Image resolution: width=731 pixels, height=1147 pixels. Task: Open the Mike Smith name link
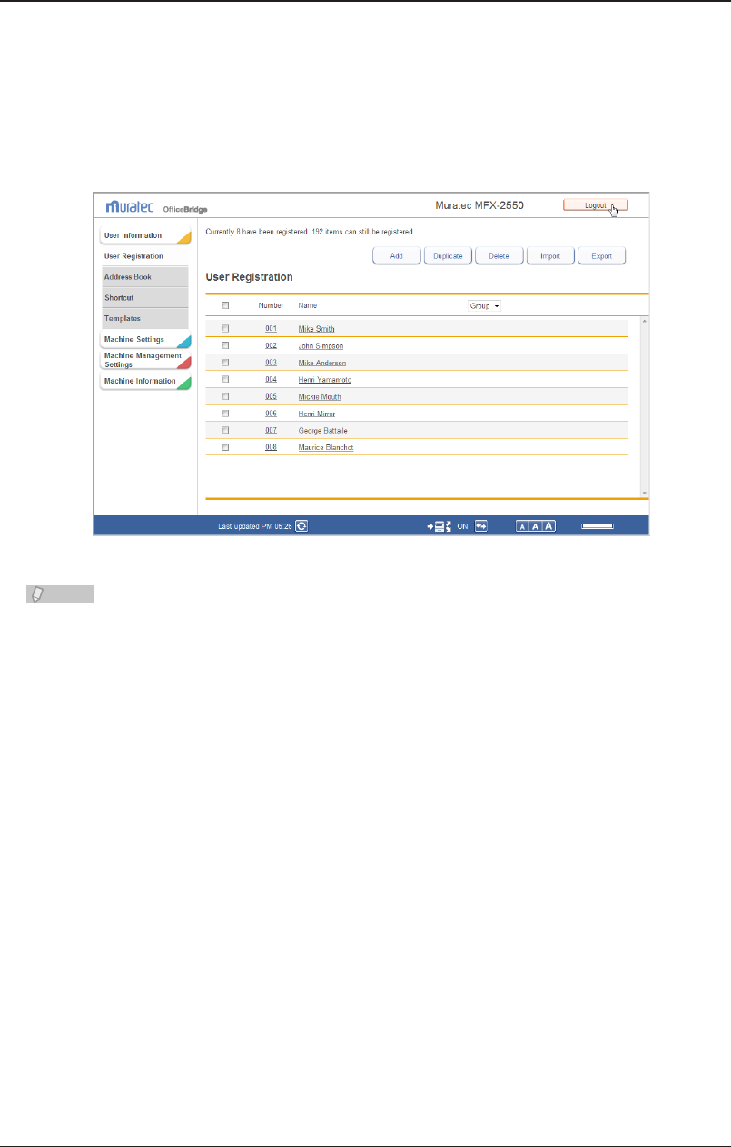(x=316, y=329)
